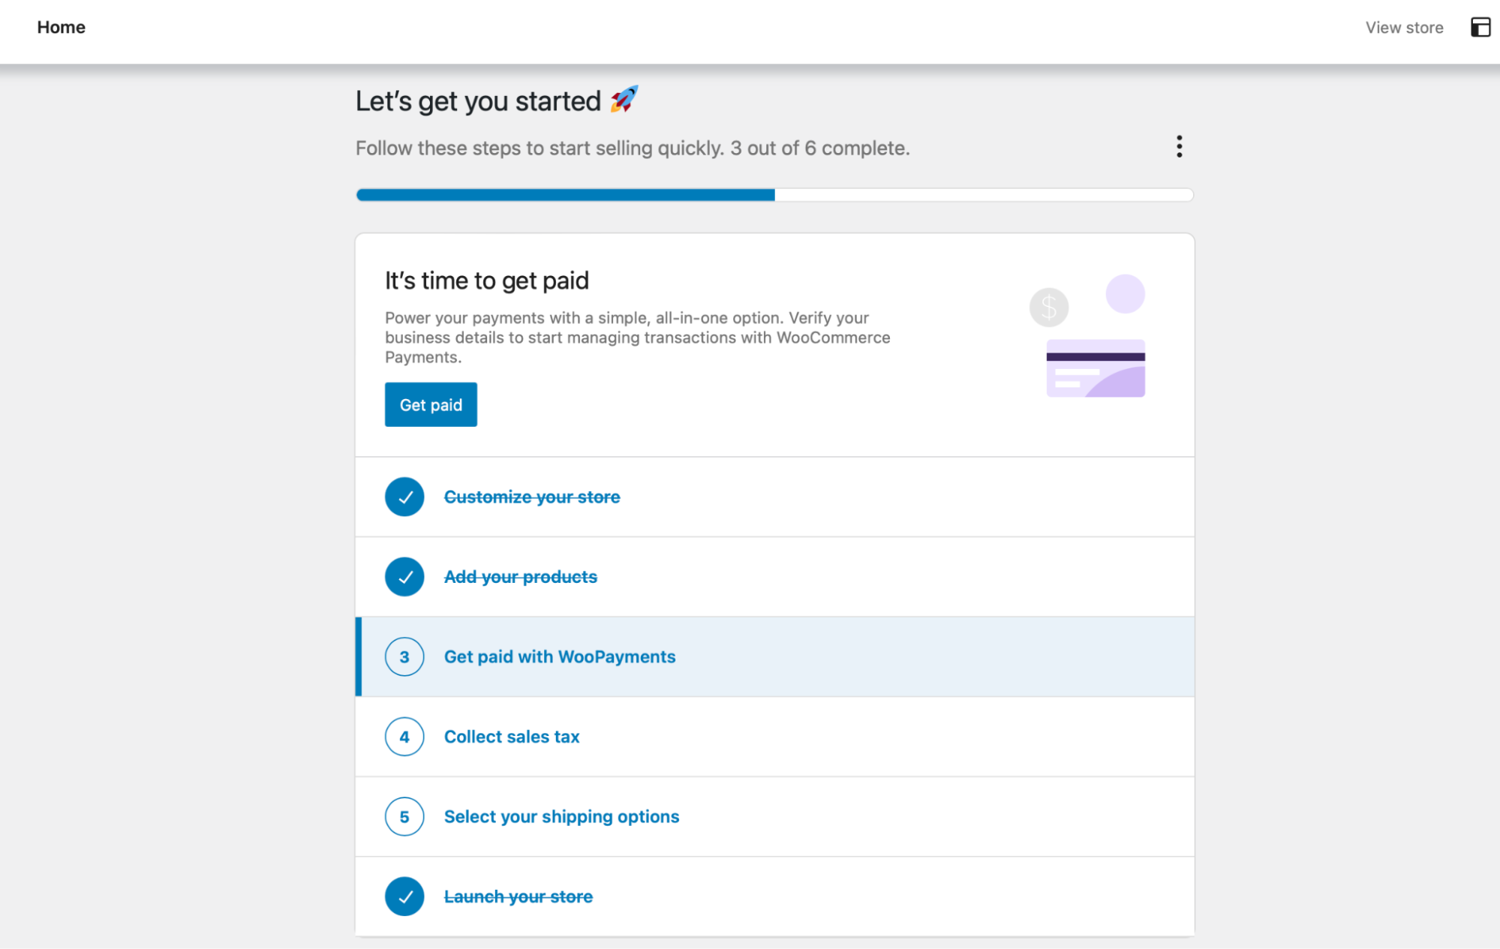The width and height of the screenshot is (1500, 949).
Task: Open the View store link
Action: [x=1404, y=28]
